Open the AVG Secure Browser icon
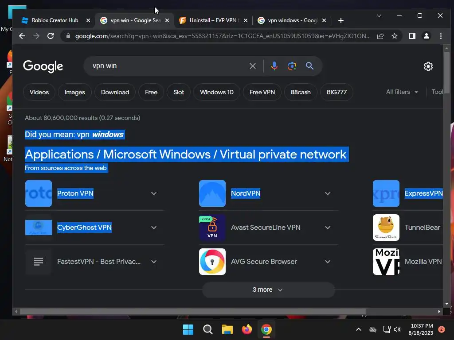The width and height of the screenshot is (454, 340). coord(212,262)
